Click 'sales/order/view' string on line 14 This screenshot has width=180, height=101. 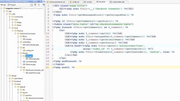click(131, 46)
